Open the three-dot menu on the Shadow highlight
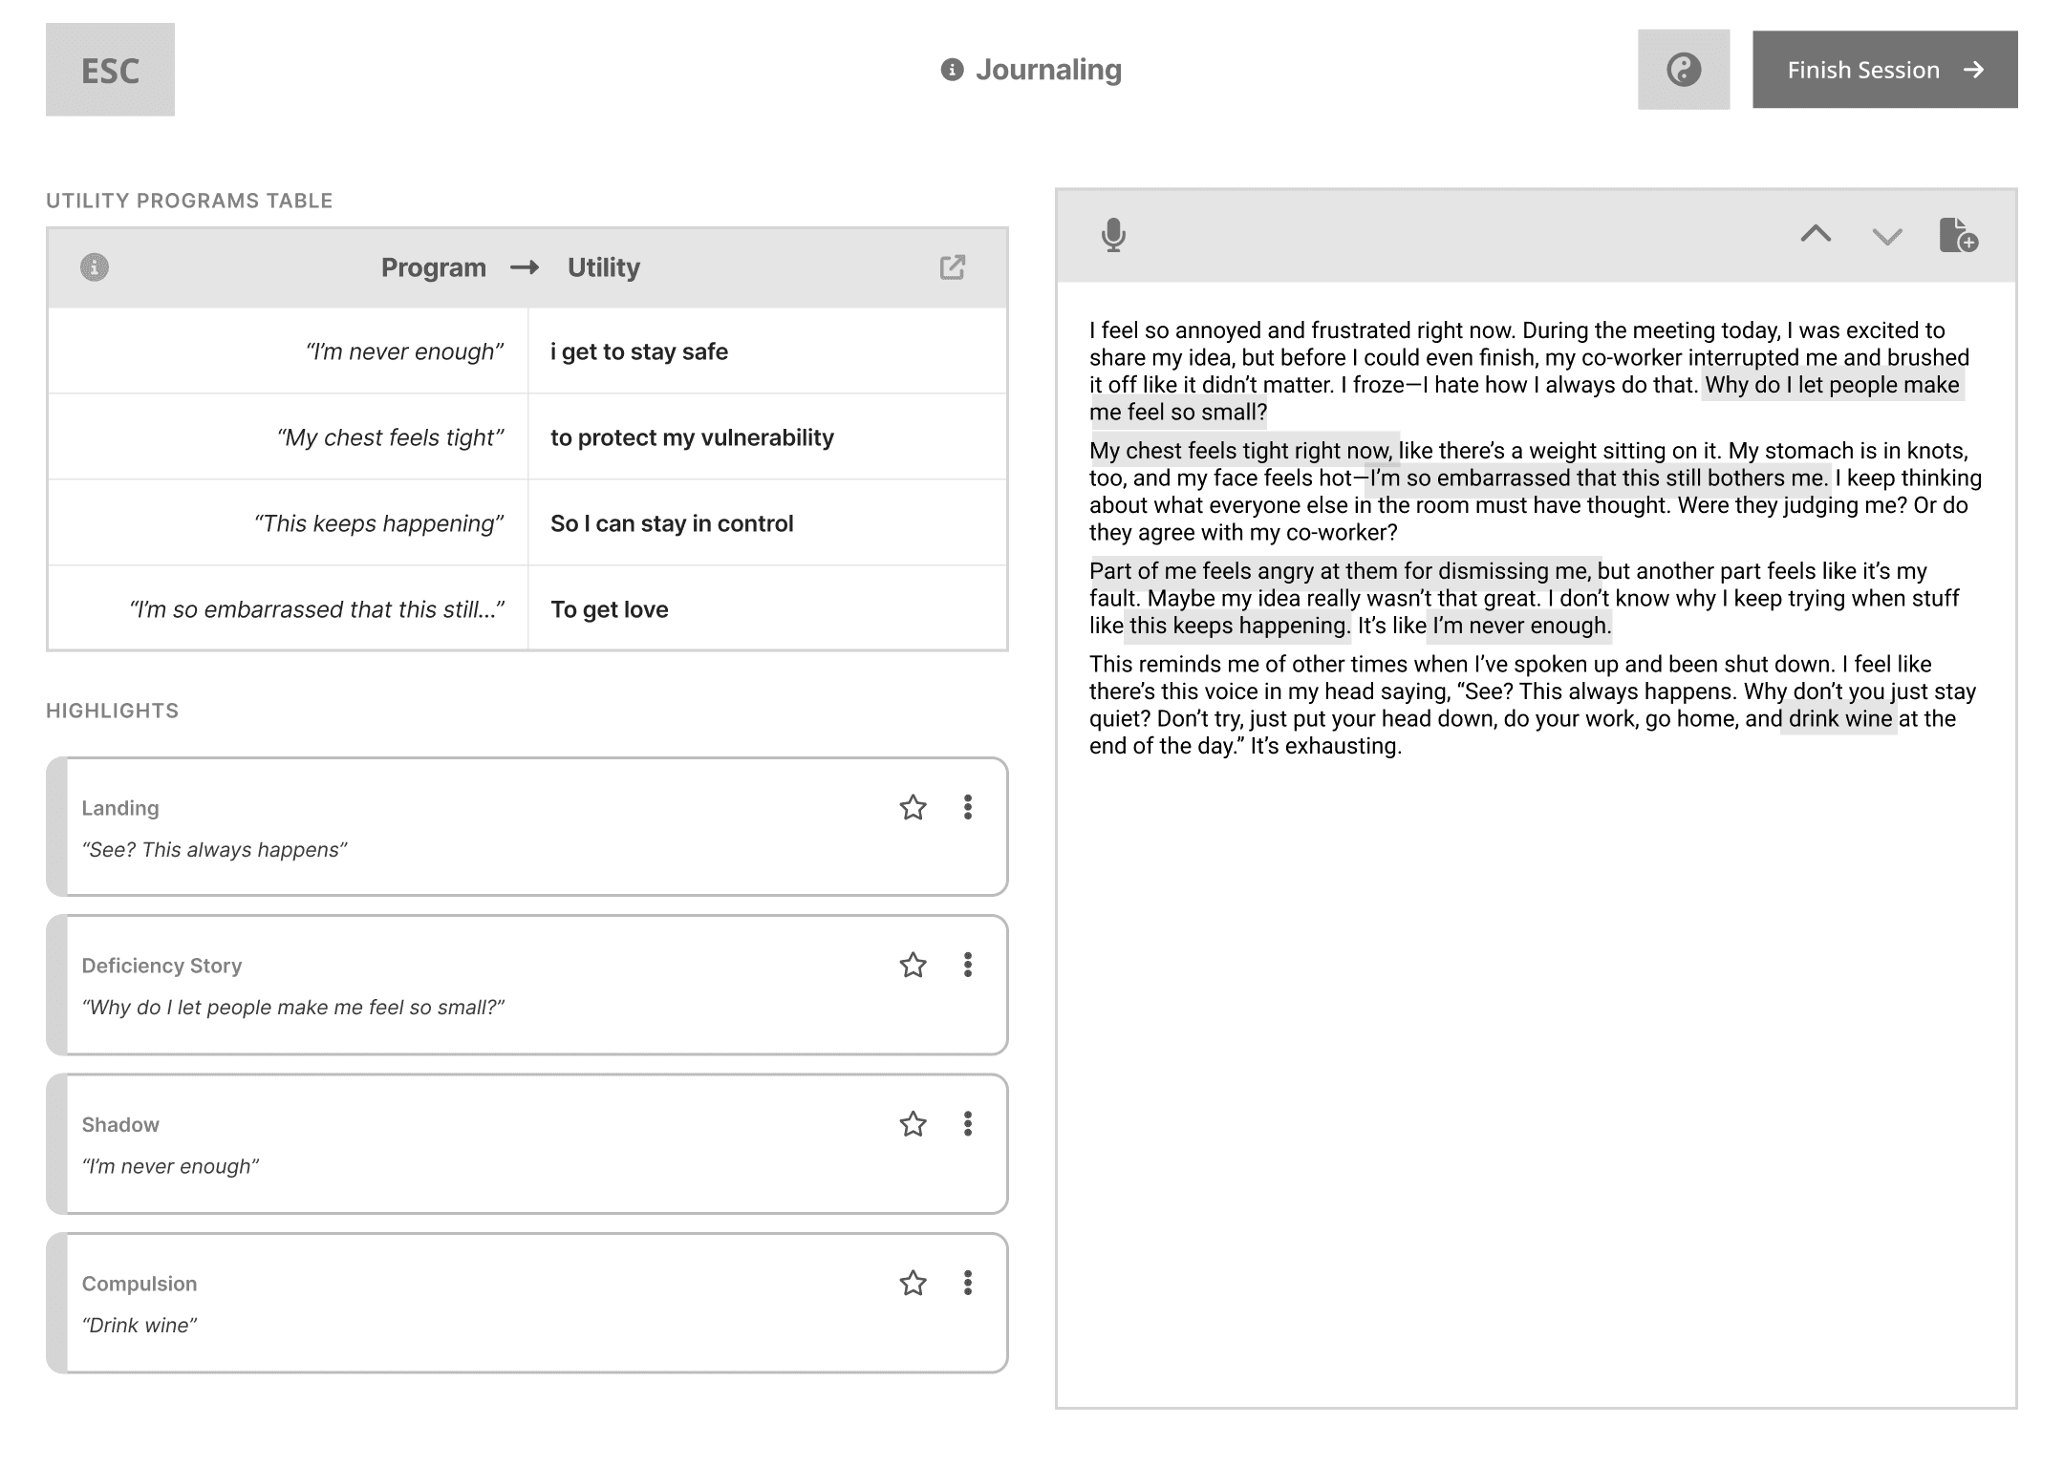 [x=968, y=1124]
